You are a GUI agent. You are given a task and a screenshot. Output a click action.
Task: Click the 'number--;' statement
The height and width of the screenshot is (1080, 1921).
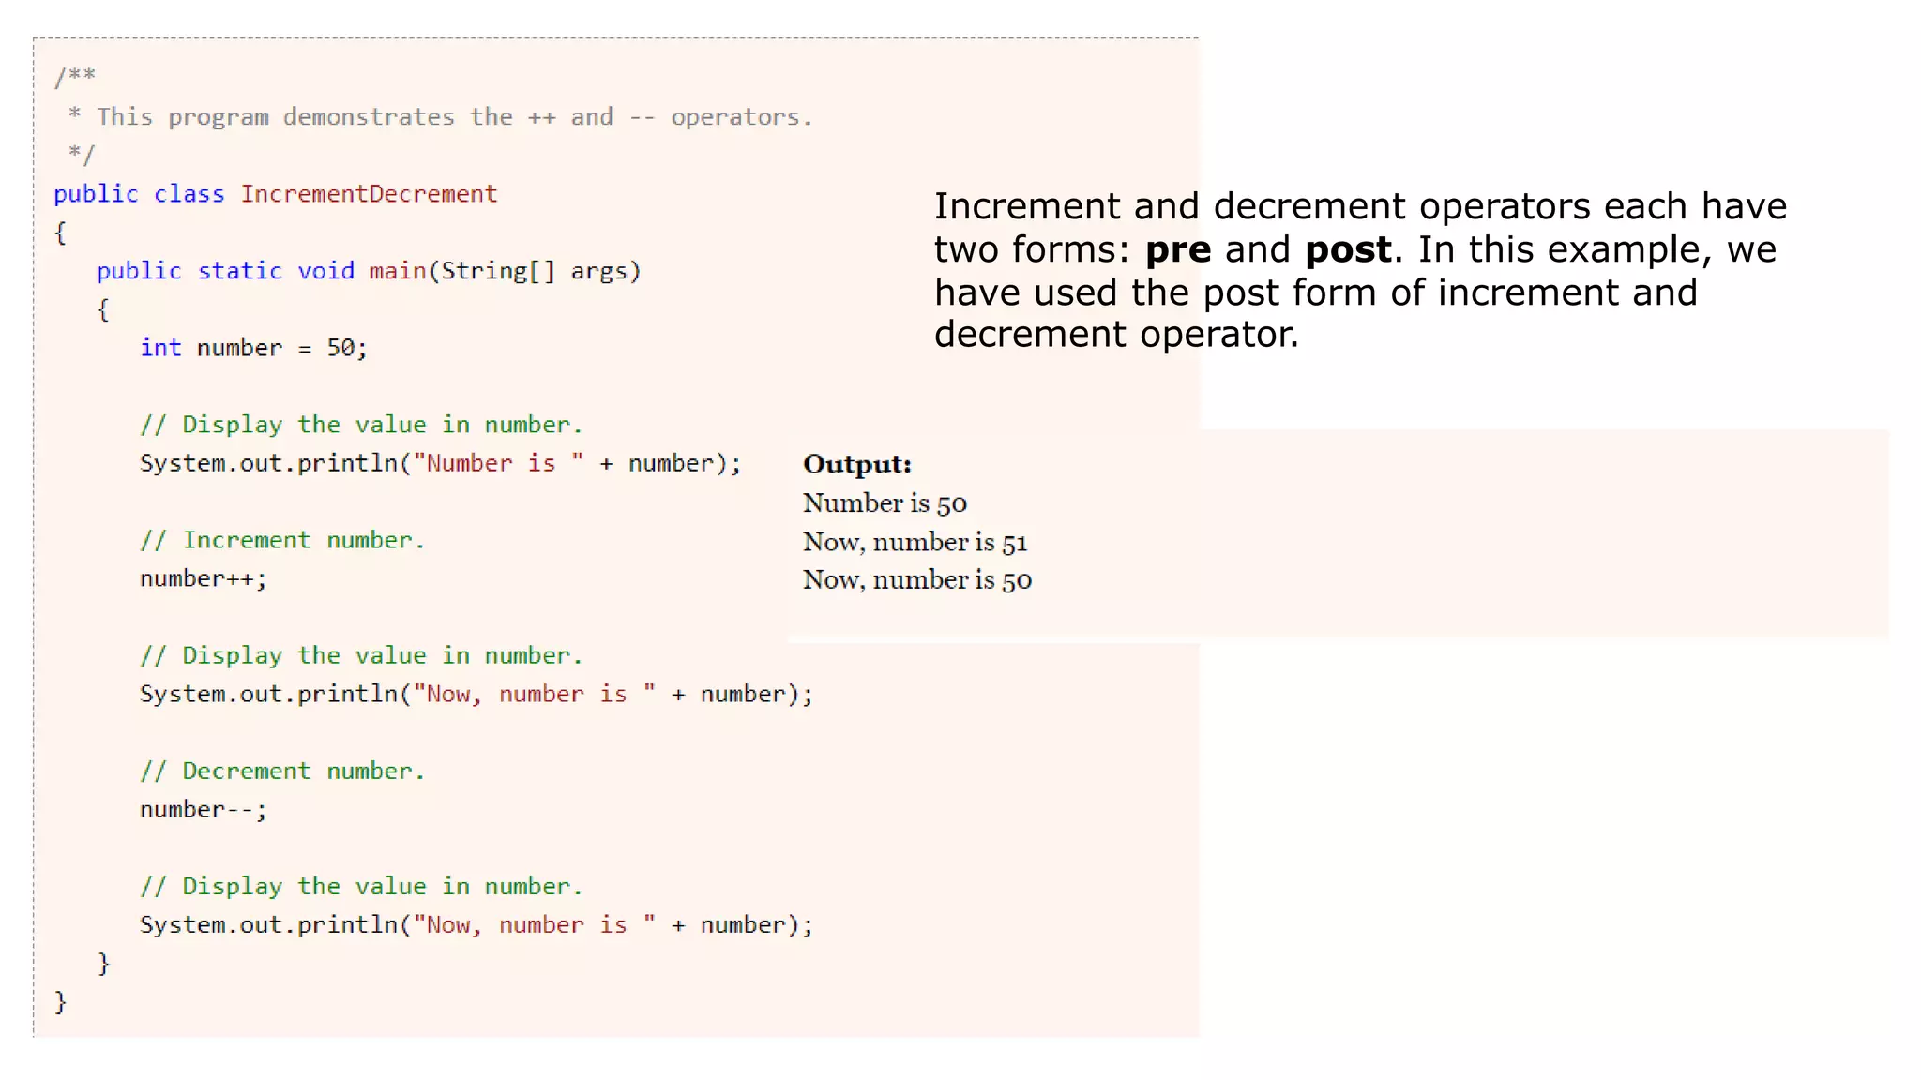[204, 809]
